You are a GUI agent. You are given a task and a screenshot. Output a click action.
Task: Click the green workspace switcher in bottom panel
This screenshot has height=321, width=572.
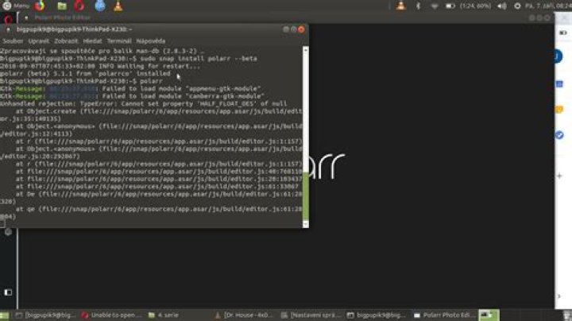(489, 315)
